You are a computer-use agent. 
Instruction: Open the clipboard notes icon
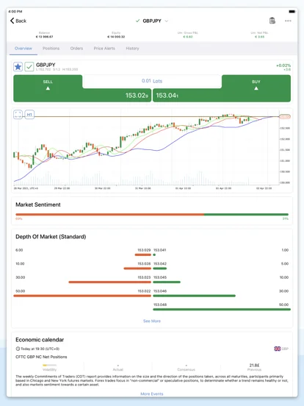tap(272, 21)
